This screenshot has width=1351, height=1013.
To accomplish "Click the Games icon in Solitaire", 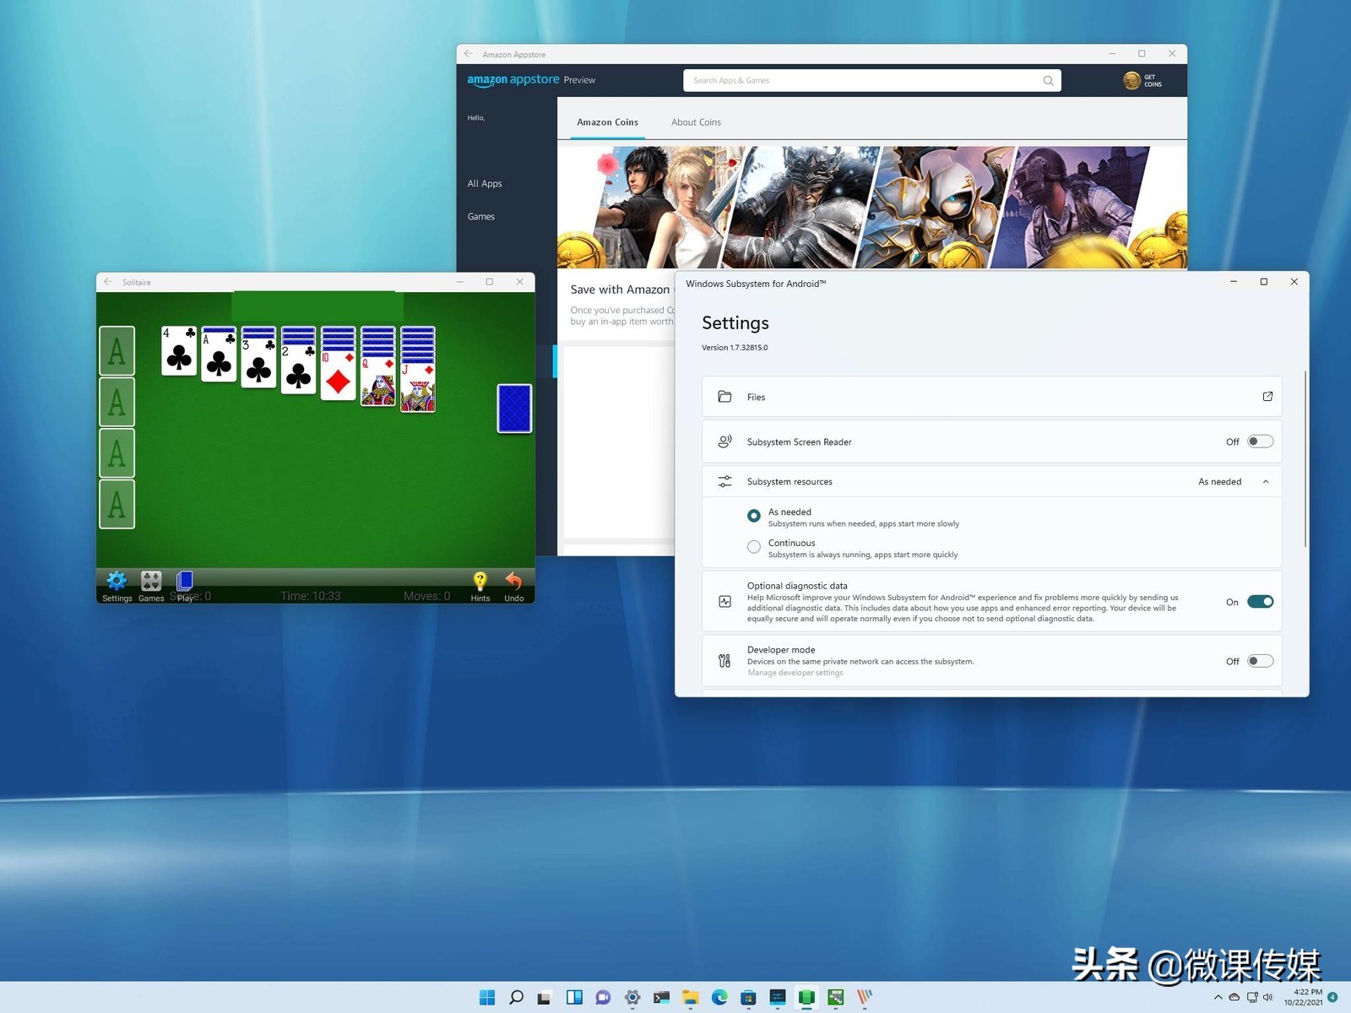I will [150, 581].
